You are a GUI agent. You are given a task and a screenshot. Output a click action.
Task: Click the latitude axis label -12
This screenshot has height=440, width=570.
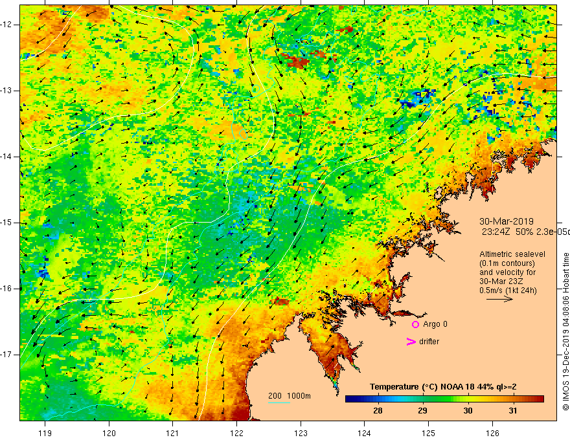pos(6,25)
